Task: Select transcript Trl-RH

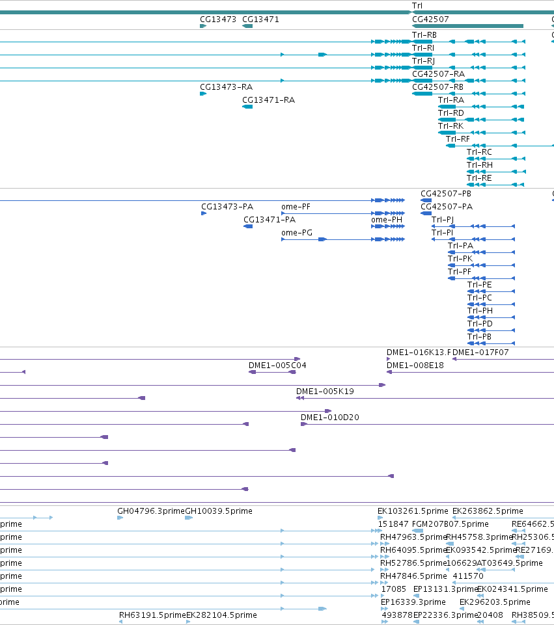Action: (480, 165)
